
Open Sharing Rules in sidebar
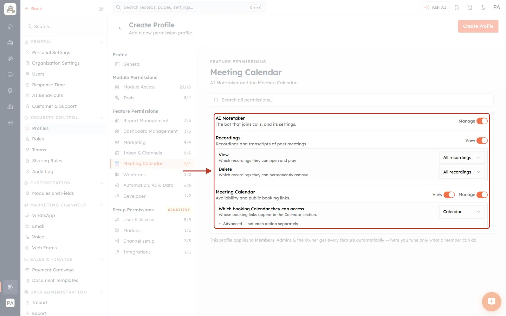click(x=47, y=161)
